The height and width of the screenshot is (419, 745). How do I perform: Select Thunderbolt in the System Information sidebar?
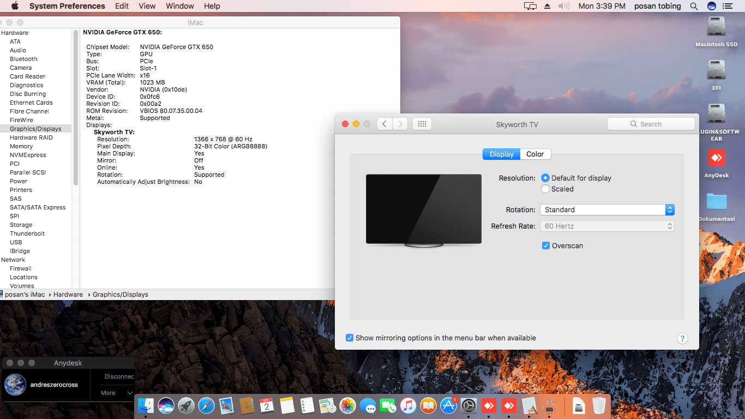[x=27, y=234]
